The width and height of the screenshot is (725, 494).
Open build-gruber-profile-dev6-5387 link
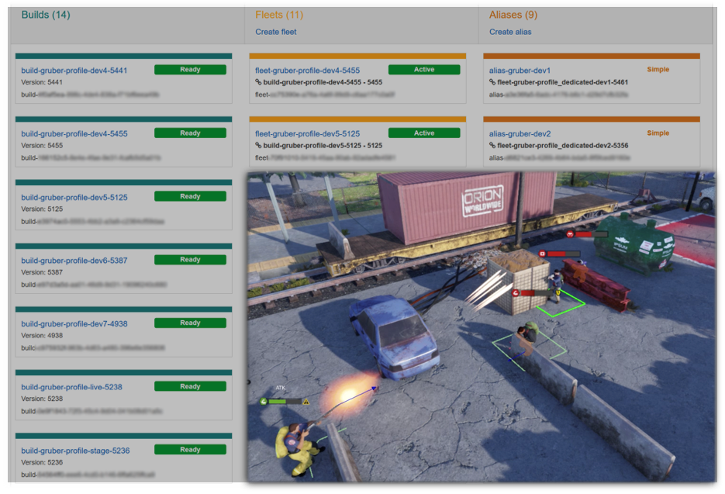click(74, 261)
